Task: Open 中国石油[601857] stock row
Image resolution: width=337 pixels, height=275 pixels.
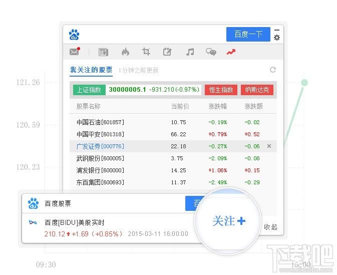Action: 100,122
